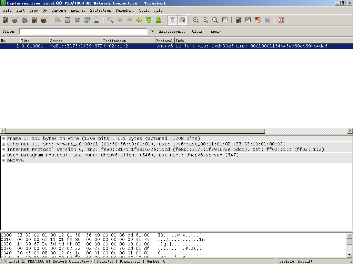
Task: Open the File menu
Action: [x=8, y=11]
